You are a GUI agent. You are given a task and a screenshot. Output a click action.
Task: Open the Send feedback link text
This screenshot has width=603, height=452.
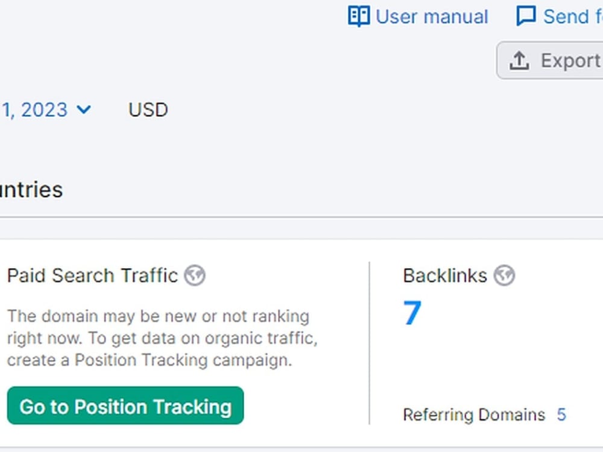coord(573,17)
